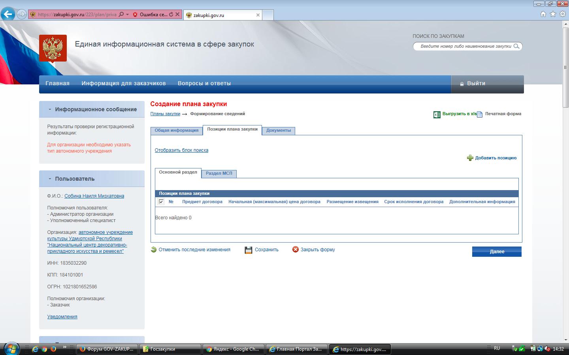Viewport: 569px width, 355px height.
Task: Click the green undo last changes icon
Action: coord(154,249)
